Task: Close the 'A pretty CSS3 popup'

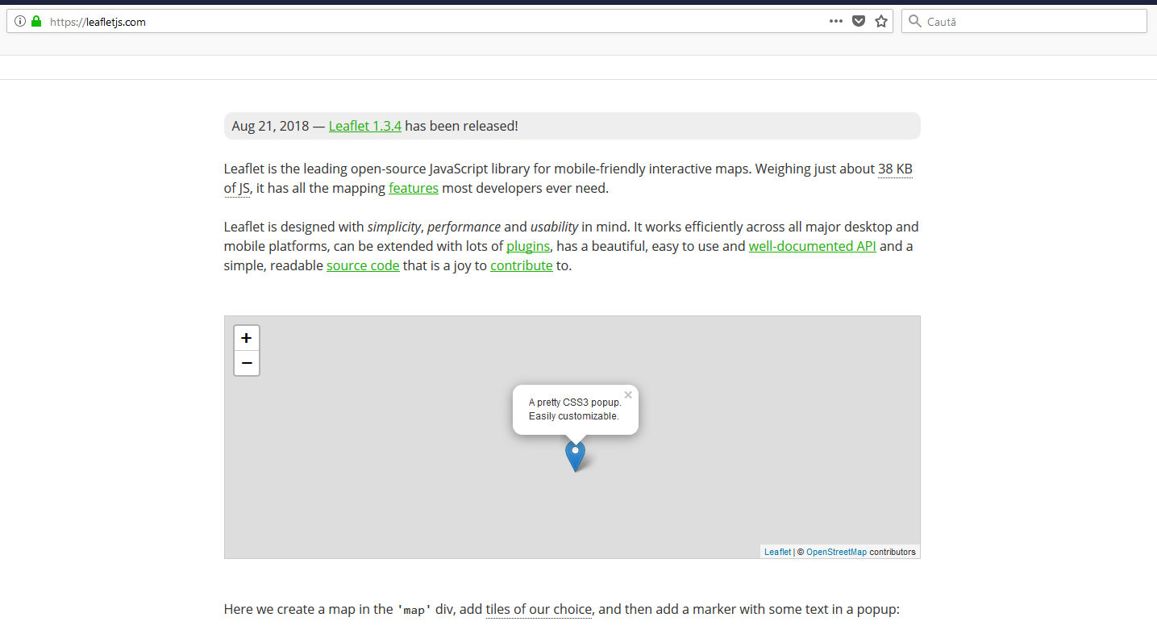Action: (x=628, y=394)
